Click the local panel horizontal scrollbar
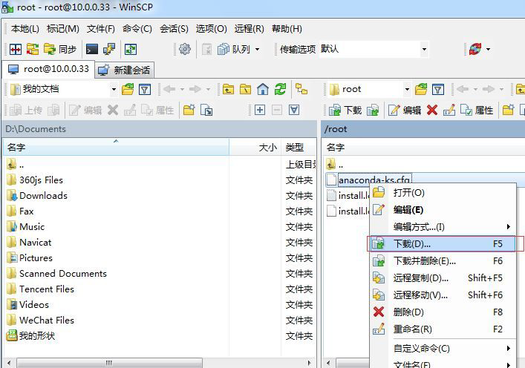The width and height of the screenshot is (525, 368). (x=160, y=363)
